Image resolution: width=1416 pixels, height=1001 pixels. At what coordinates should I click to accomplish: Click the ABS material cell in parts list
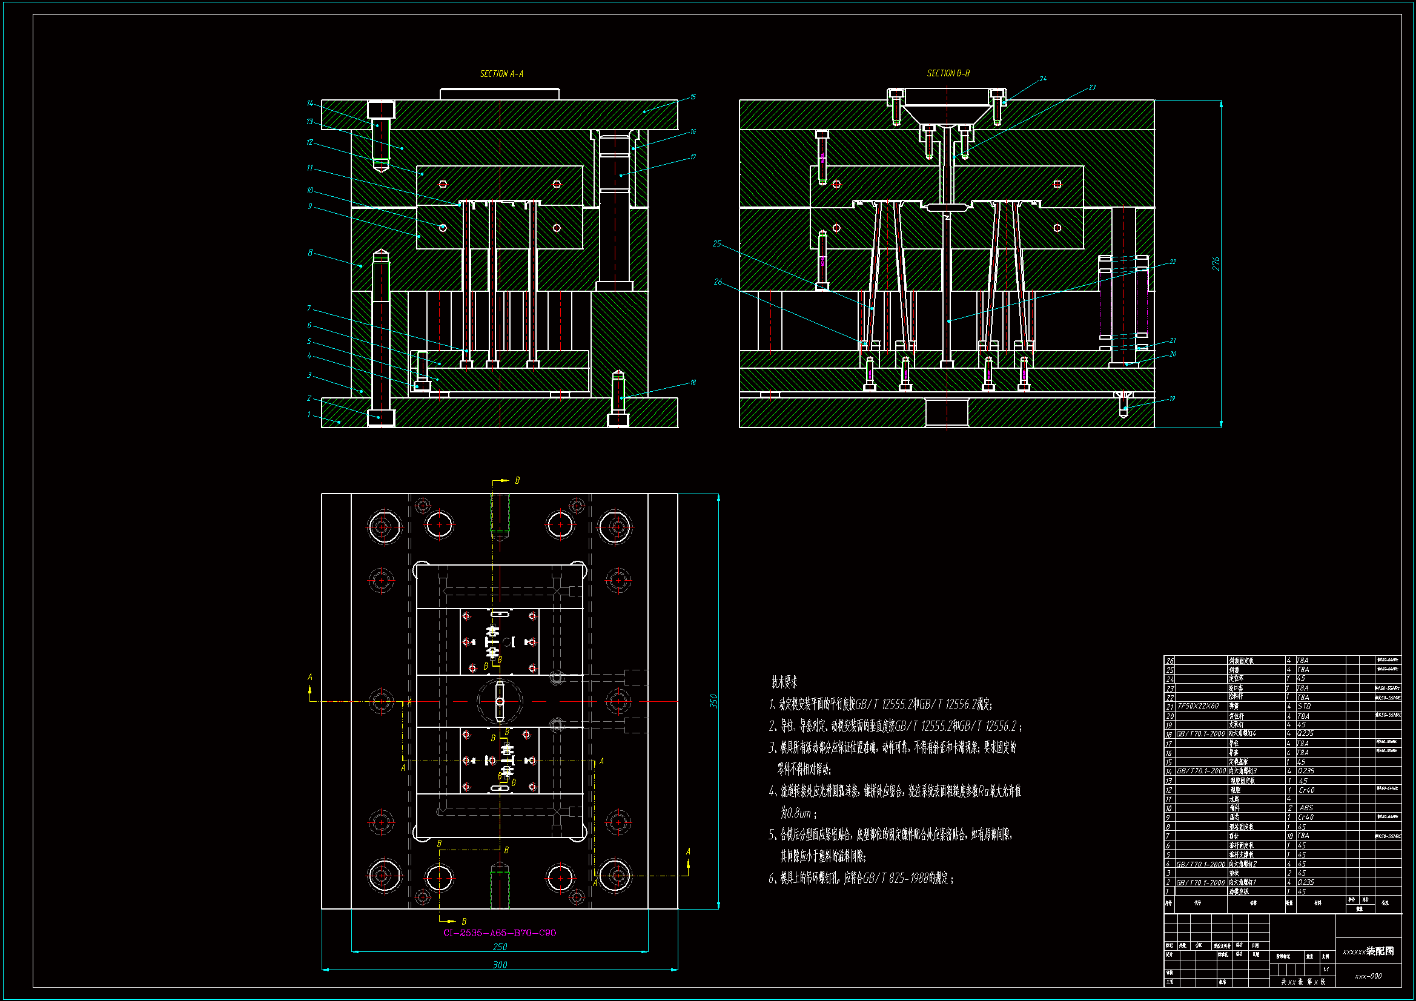coord(1306,808)
